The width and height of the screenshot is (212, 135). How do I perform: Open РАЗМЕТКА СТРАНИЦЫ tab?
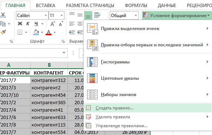coord(90,6)
